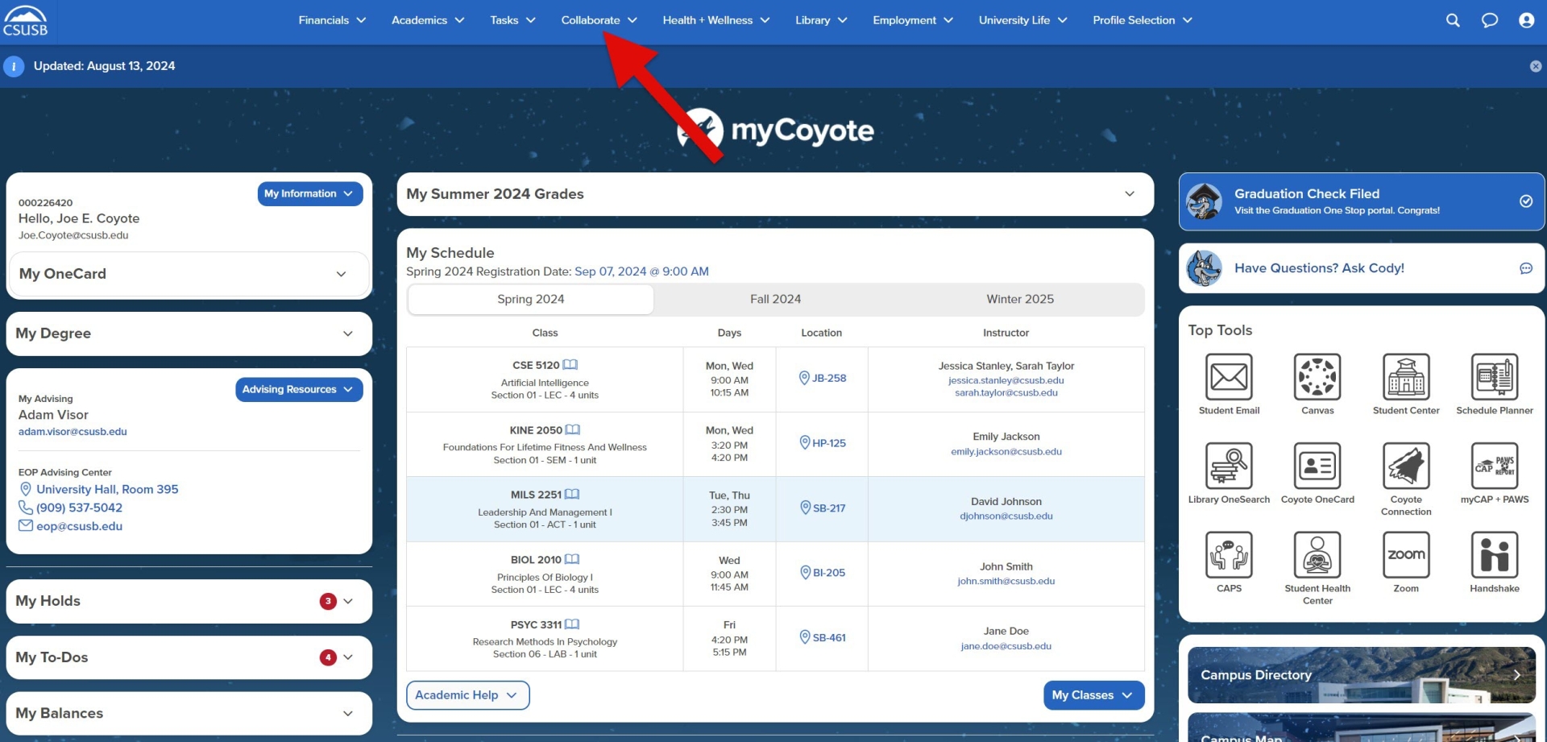Open myCAP + PAWS tool
This screenshot has height=742, width=1547.
coord(1495,466)
